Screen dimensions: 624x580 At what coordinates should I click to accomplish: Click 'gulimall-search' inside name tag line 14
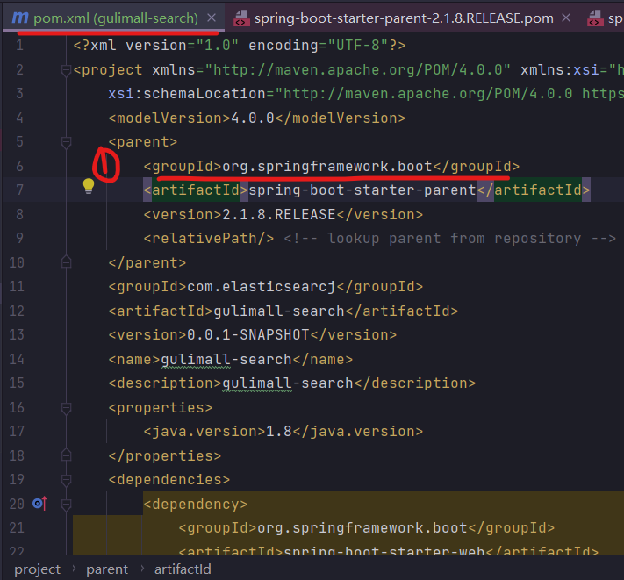226,360
